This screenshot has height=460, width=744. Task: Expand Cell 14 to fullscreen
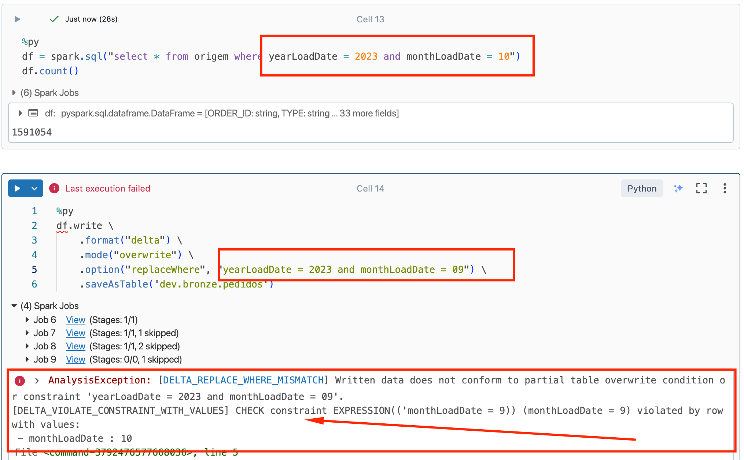(x=701, y=188)
